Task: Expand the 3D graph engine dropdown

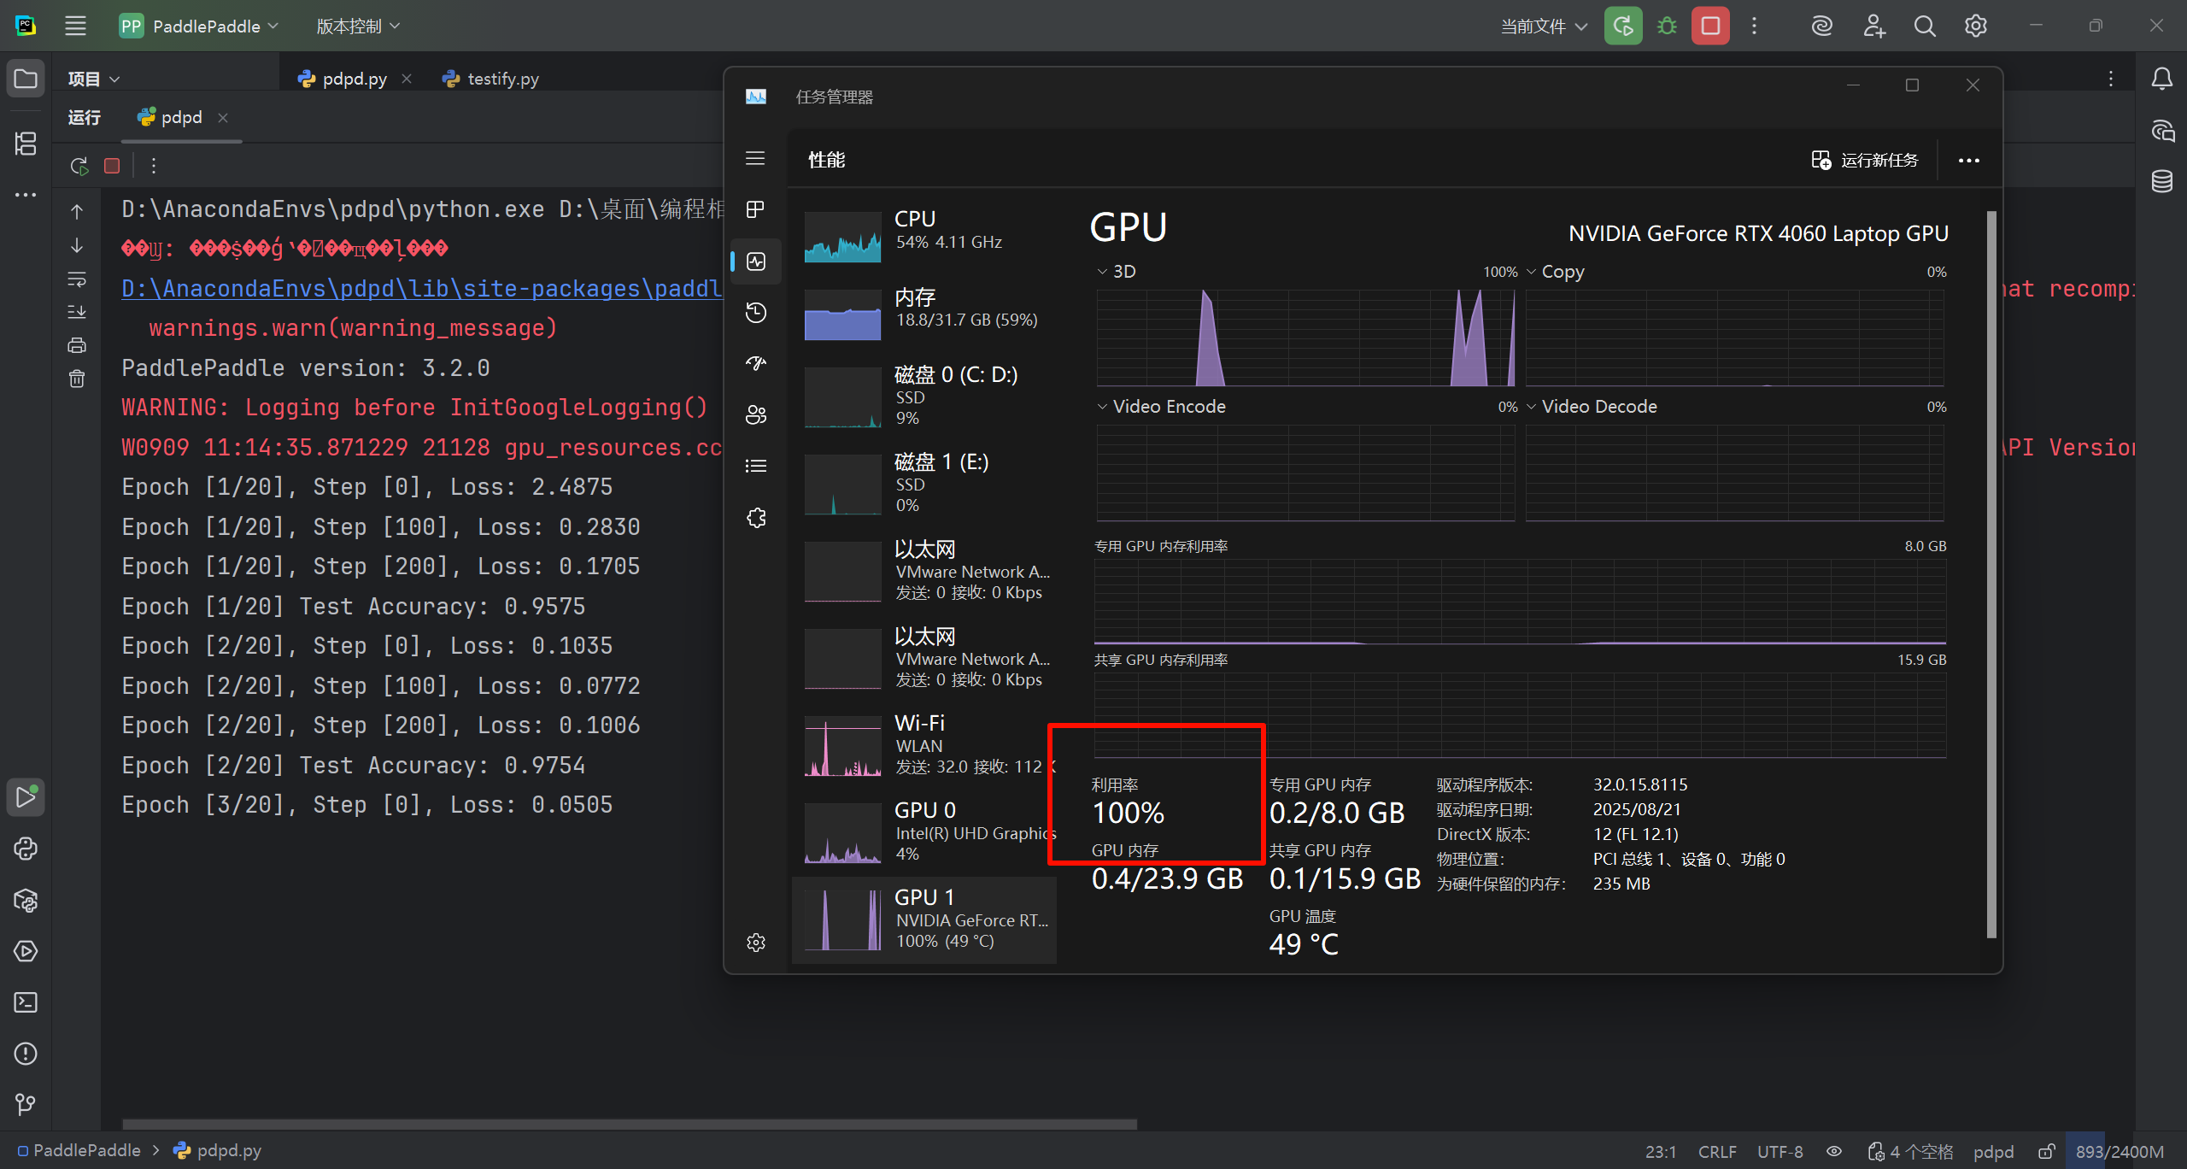Action: (x=1115, y=272)
